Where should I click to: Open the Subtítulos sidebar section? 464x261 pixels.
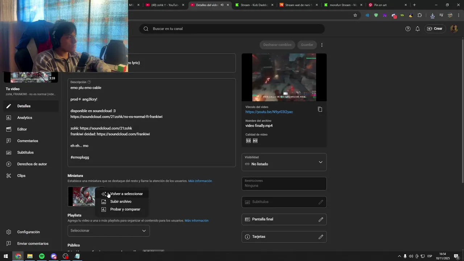coord(31,153)
